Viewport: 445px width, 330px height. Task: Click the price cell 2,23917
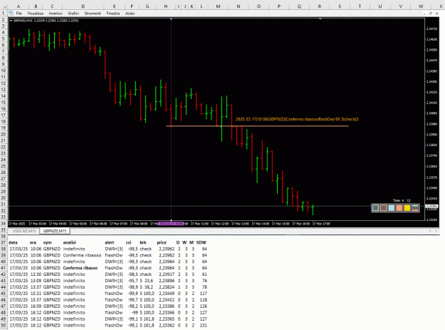(x=167, y=274)
